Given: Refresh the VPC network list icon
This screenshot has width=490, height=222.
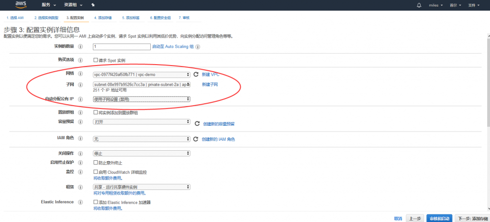Looking at the screenshot, I should pos(196,75).
